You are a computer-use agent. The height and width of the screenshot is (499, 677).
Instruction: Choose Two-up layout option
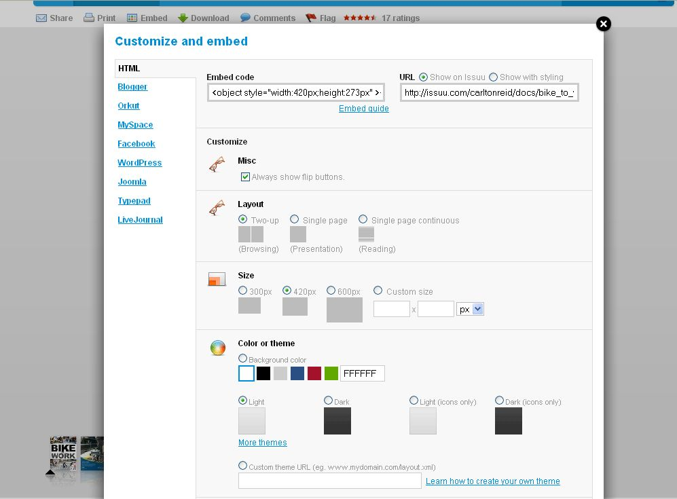coord(242,219)
